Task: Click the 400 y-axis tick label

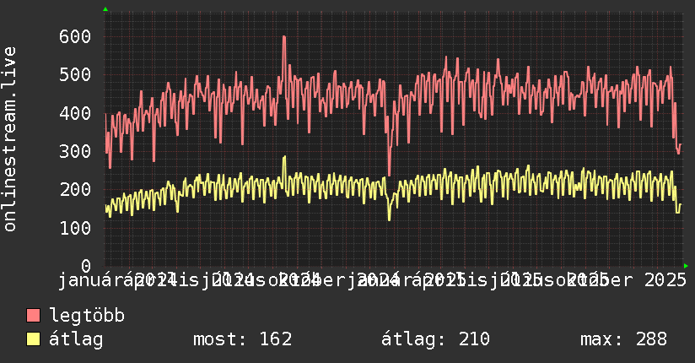Action: point(75,113)
